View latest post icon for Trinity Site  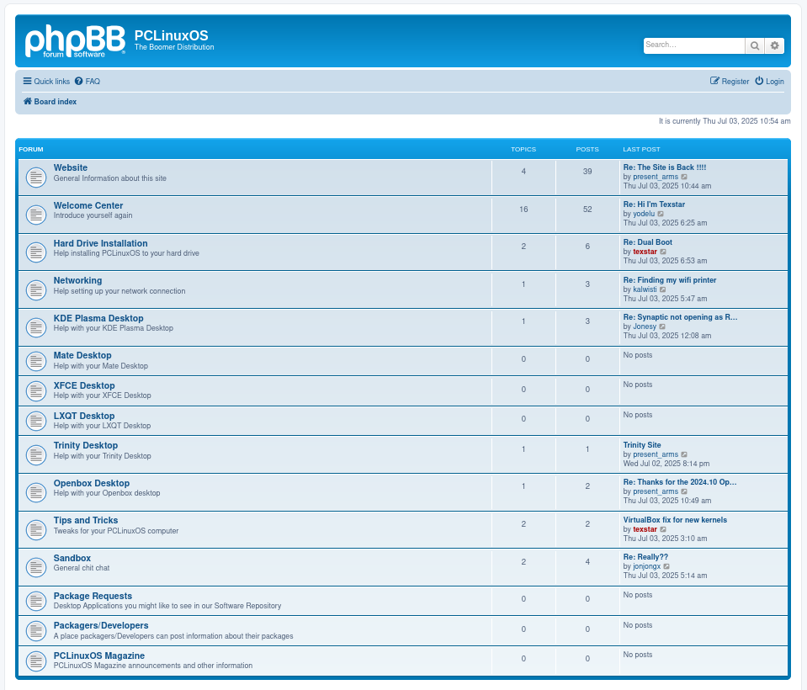[x=684, y=455]
